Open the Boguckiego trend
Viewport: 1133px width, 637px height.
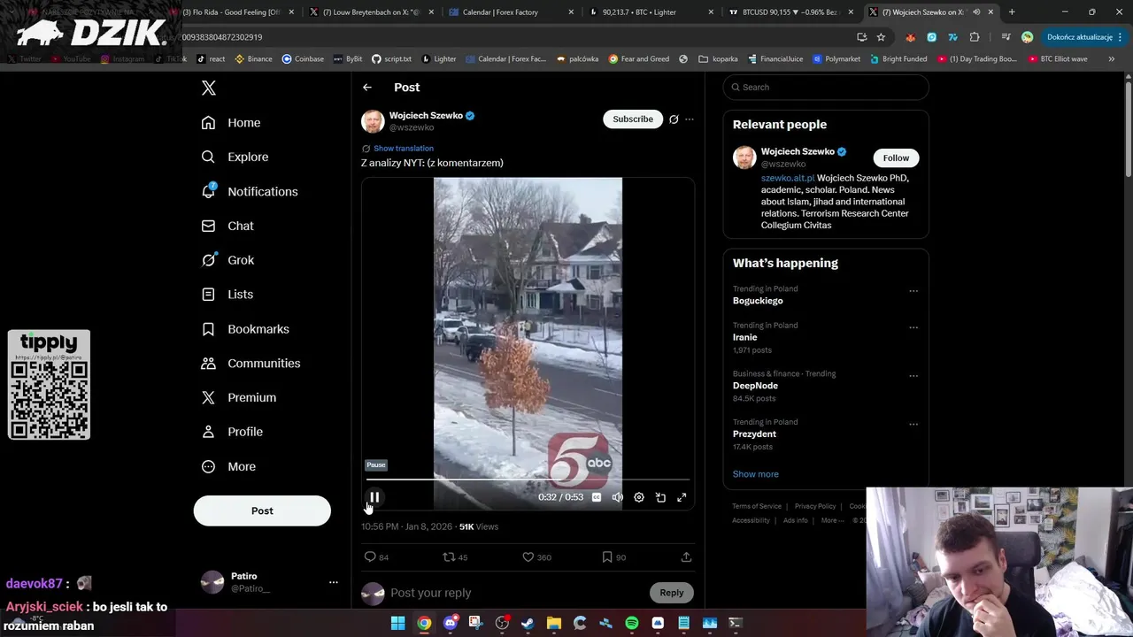click(x=758, y=301)
